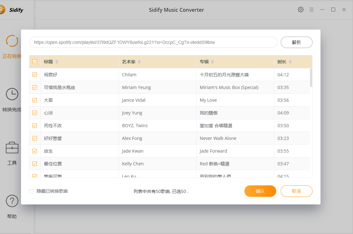Click artist BOYZ, Twins
Viewport: 353px width, 234px height.
tap(135, 126)
